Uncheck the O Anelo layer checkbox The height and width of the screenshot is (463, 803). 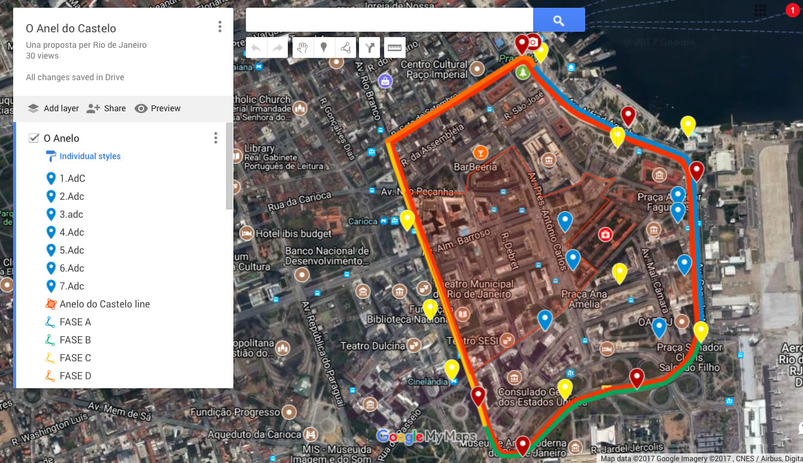[x=34, y=138]
